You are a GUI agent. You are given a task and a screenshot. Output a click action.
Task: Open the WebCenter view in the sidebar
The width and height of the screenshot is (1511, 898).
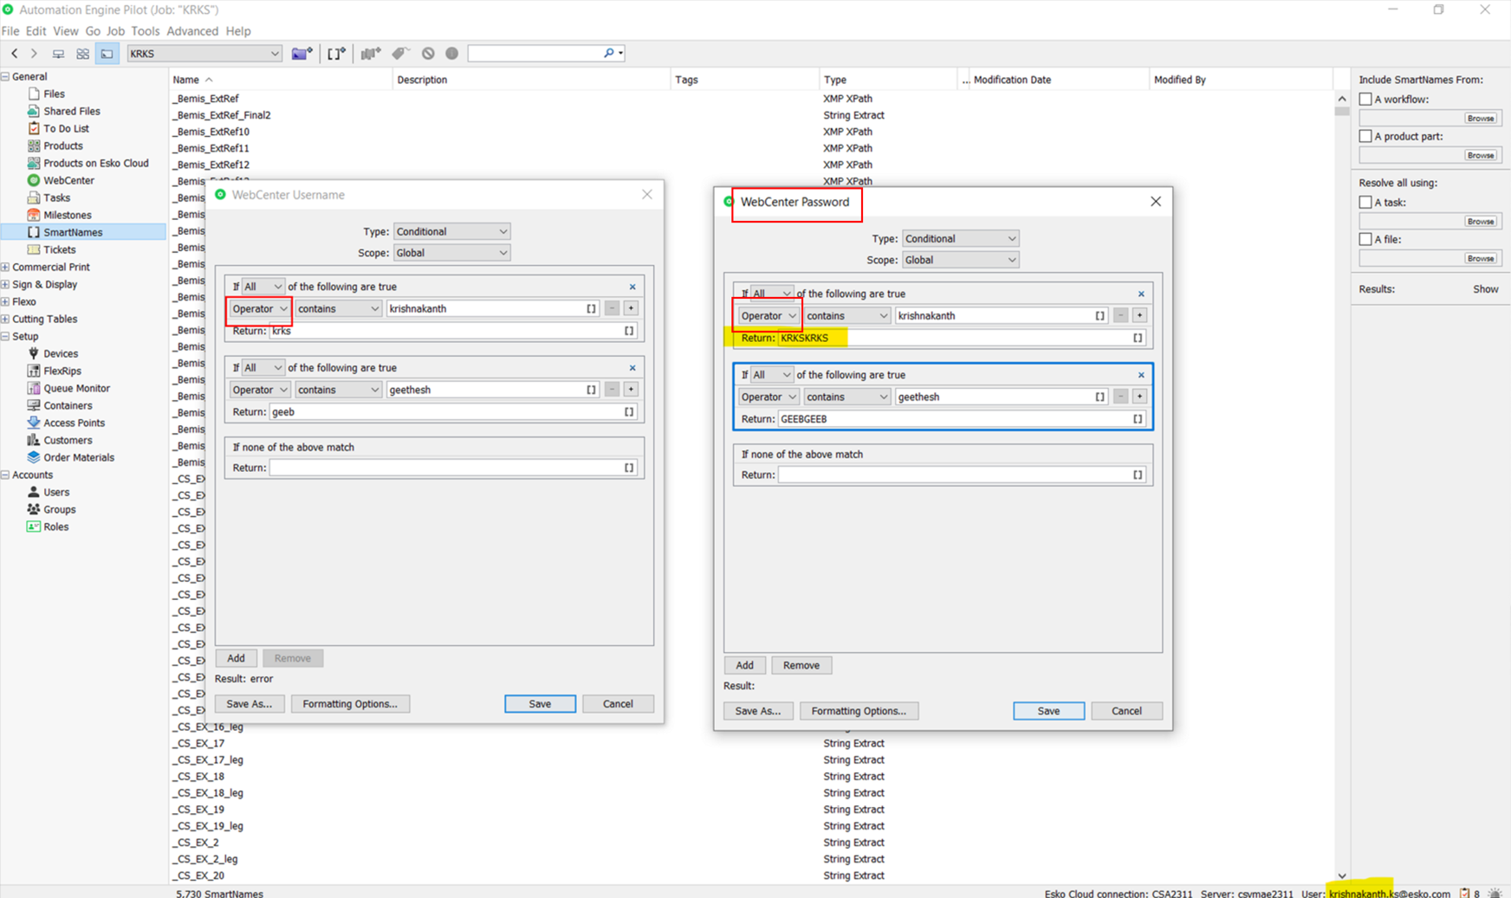point(68,180)
